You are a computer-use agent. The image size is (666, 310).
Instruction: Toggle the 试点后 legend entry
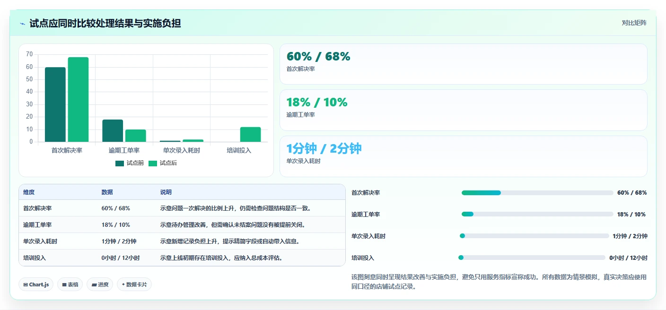(x=163, y=163)
